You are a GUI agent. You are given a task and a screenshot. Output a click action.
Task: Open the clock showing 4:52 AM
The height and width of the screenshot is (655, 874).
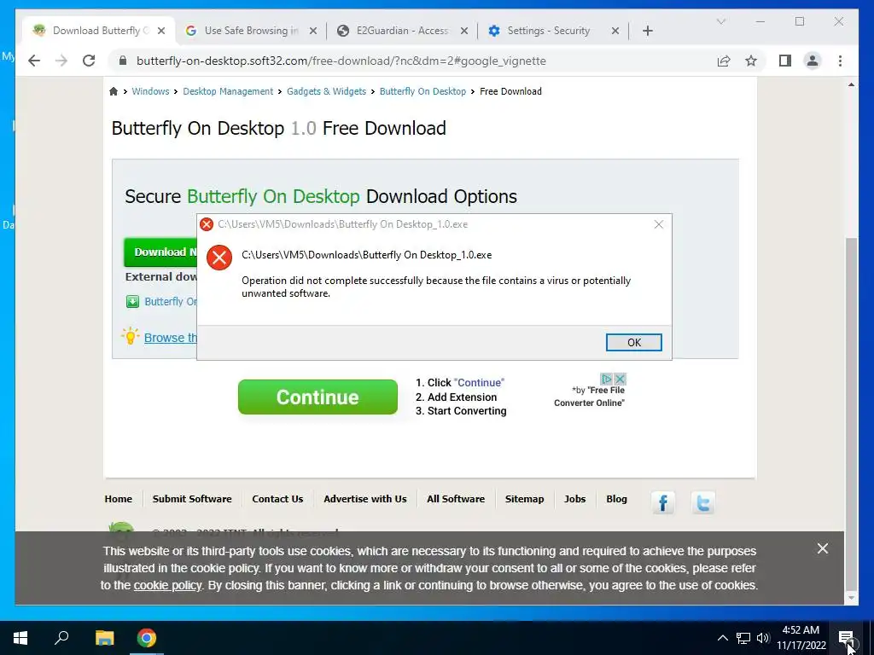(x=801, y=638)
